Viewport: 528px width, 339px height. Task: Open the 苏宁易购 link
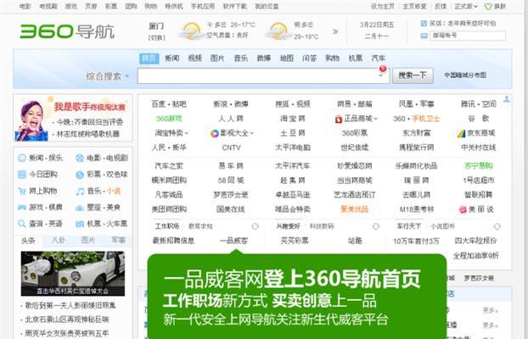tap(478, 166)
